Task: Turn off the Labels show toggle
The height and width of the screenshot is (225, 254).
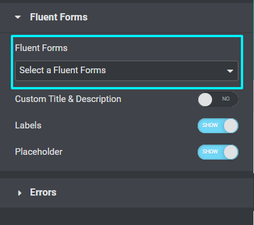Action: pos(218,125)
